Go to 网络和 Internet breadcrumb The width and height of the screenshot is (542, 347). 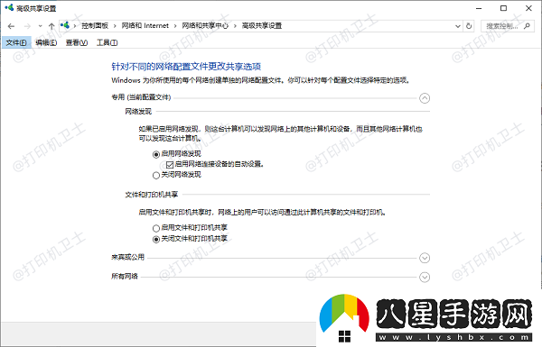(x=145, y=26)
